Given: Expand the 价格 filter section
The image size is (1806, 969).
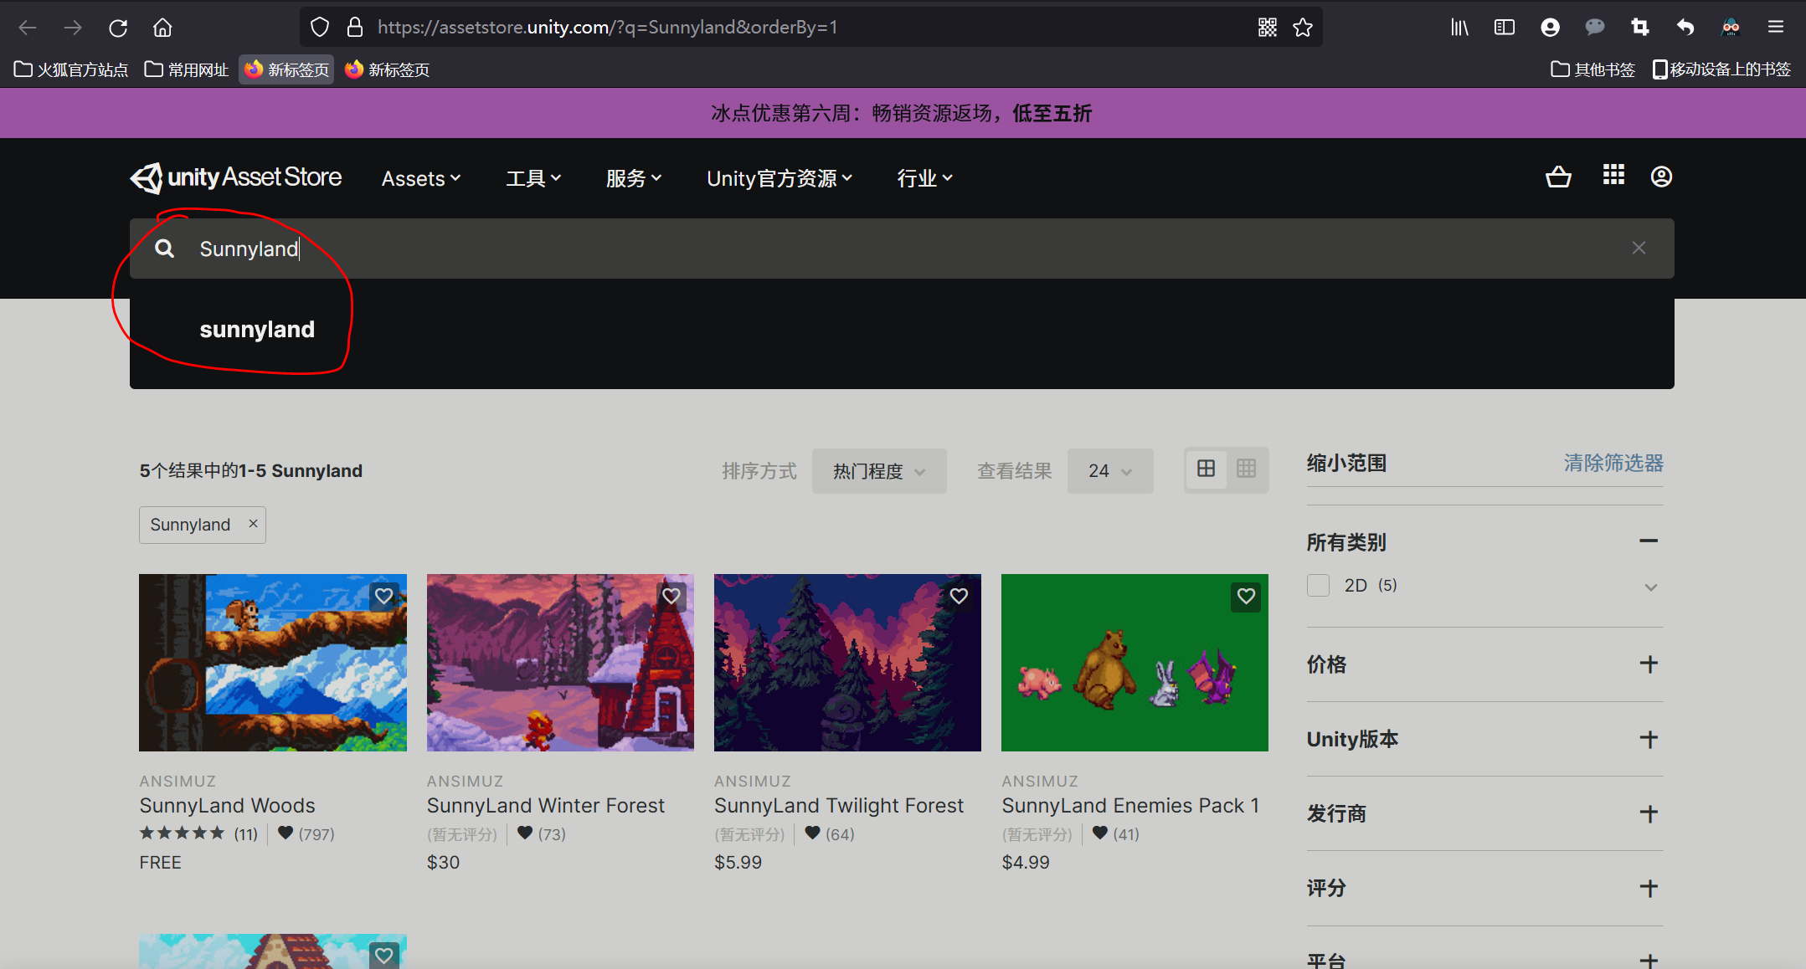Looking at the screenshot, I should tap(1649, 664).
